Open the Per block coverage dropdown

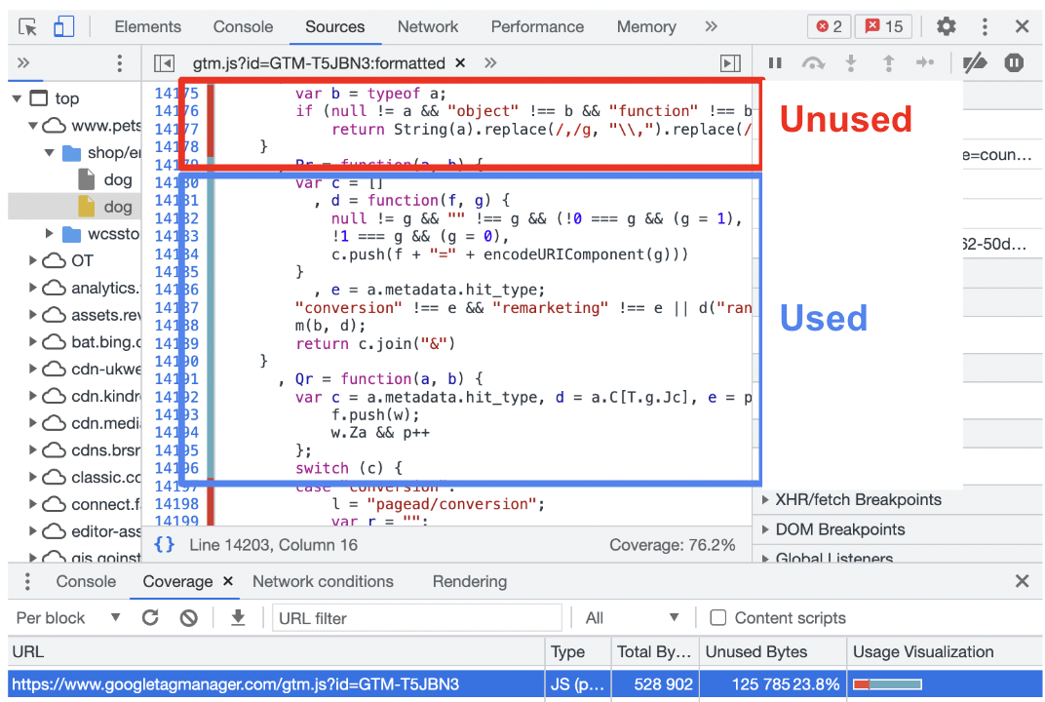(68, 618)
